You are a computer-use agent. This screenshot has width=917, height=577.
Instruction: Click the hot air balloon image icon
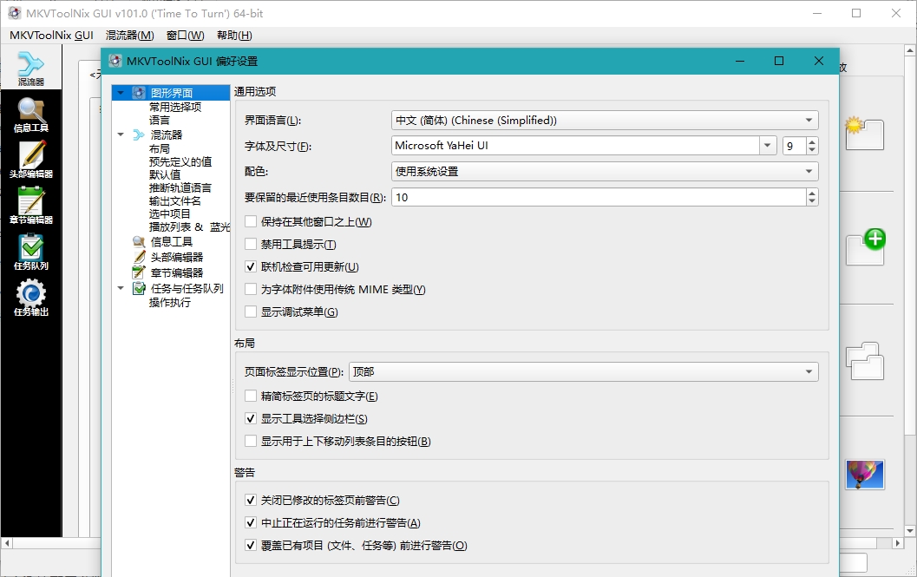coord(865,474)
